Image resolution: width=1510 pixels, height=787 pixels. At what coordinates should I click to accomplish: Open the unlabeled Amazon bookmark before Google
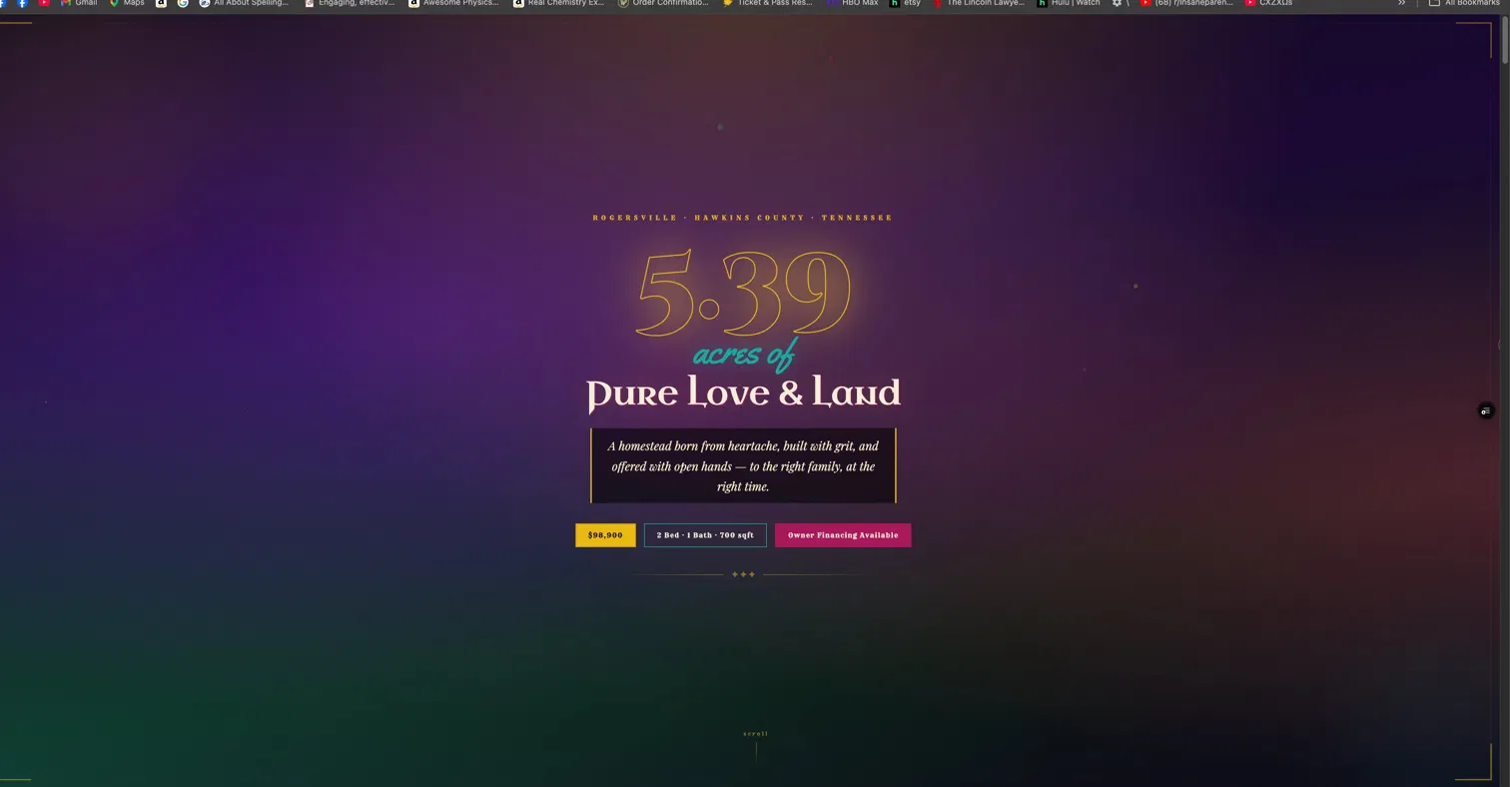161,3
